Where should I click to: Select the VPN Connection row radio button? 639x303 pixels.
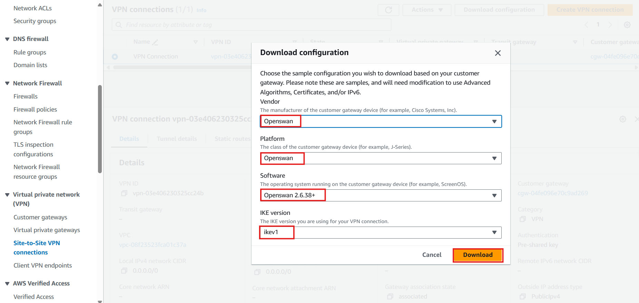115,56
